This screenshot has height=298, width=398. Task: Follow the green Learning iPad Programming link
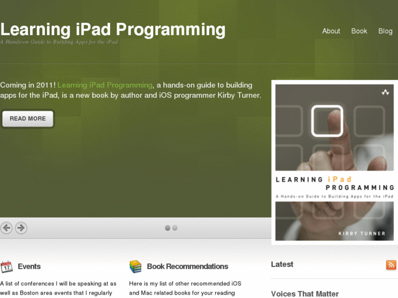pos(105,85)
